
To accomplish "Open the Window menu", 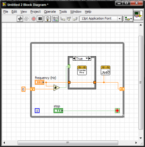I will (76, 12).
